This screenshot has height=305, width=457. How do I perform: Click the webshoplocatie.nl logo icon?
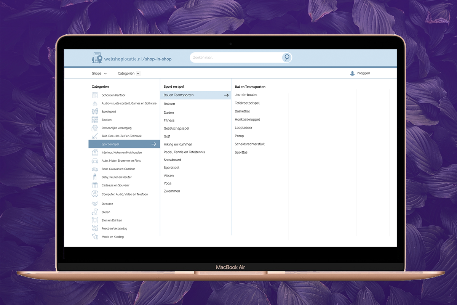coord(97,58)
